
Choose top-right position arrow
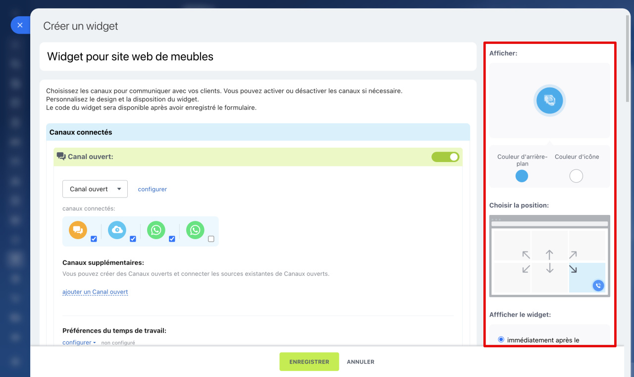pyautogui.click(x=573, y=255)
